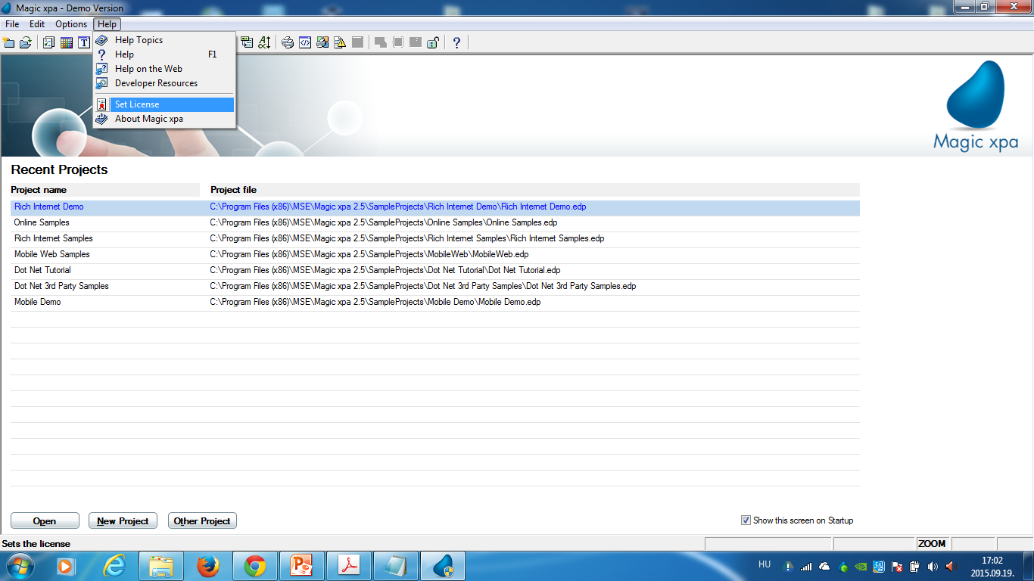Click the About Magic xpa icon

101,119
